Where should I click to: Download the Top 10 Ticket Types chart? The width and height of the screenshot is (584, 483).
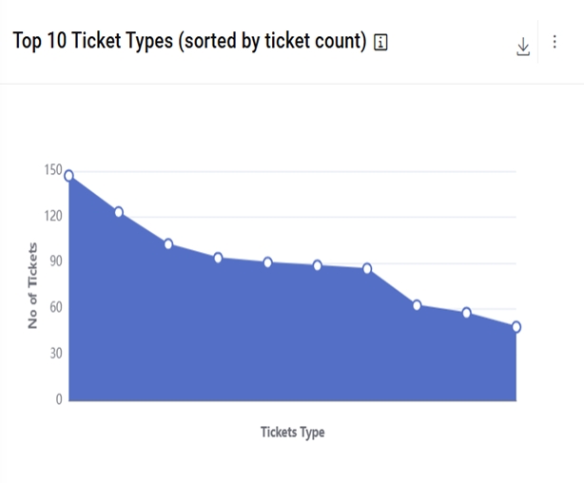point(522,47)
